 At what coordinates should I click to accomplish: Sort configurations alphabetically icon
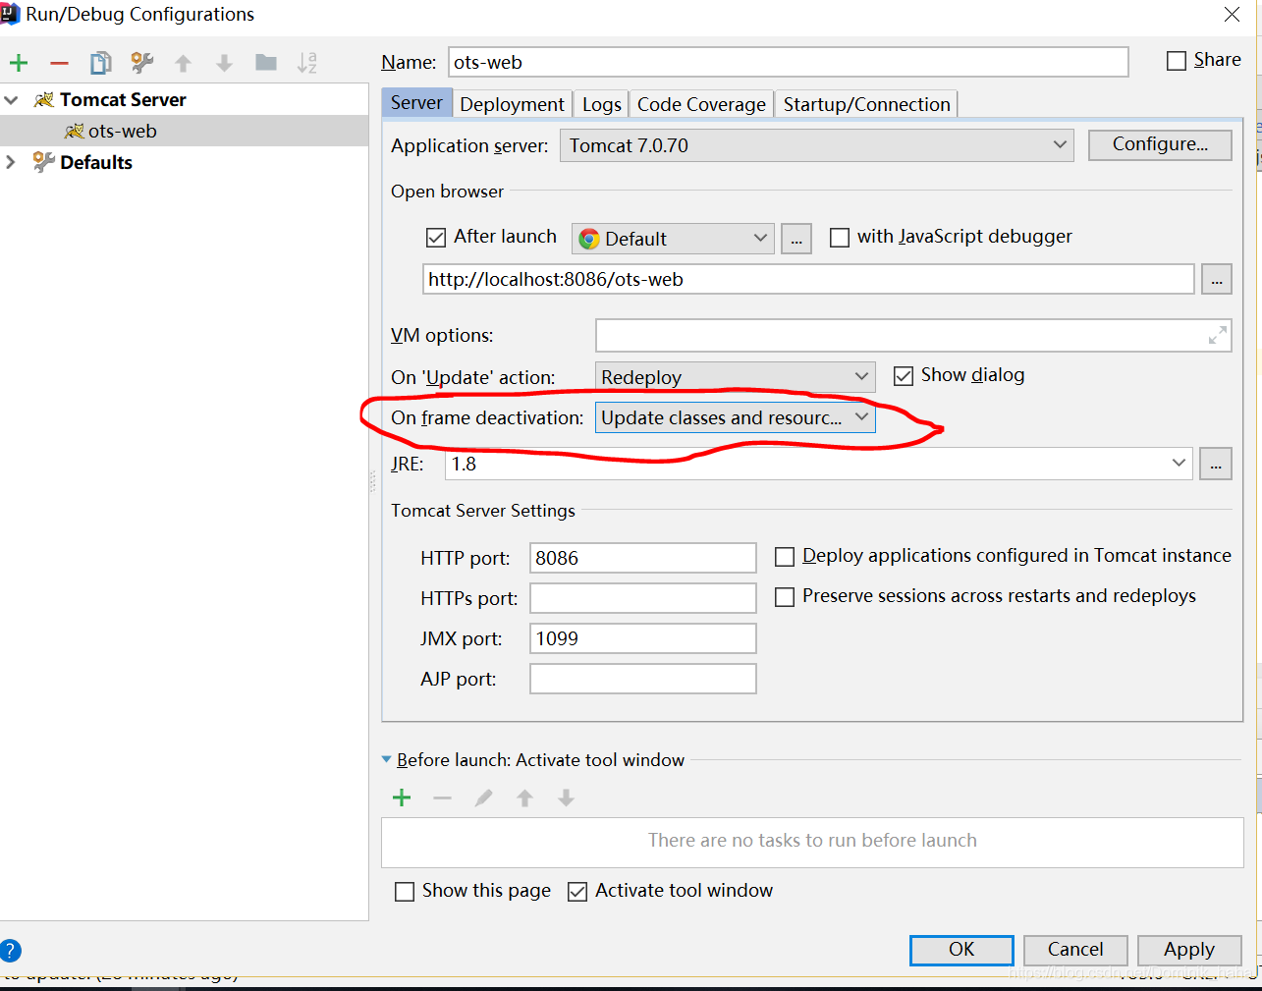point(307,64)
